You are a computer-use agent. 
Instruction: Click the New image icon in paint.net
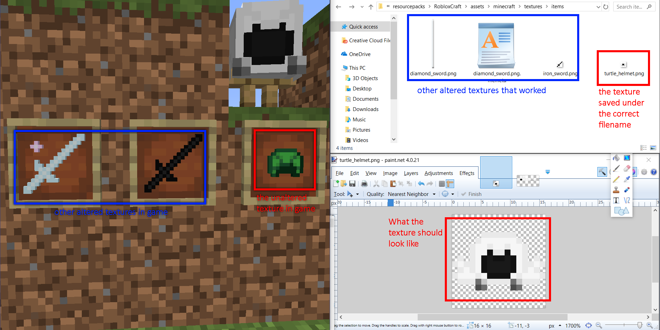click(336, 184)
